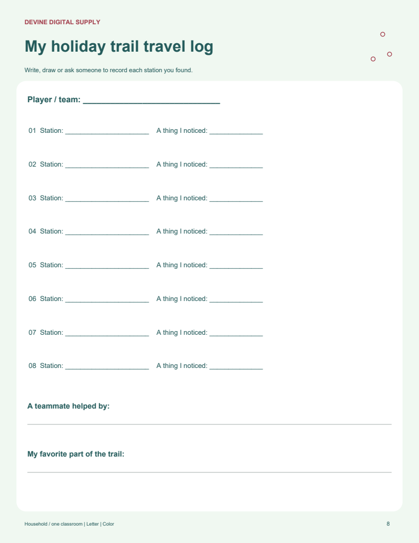Click the line under 'My favorite part of the trail'

tap(209, 472)
